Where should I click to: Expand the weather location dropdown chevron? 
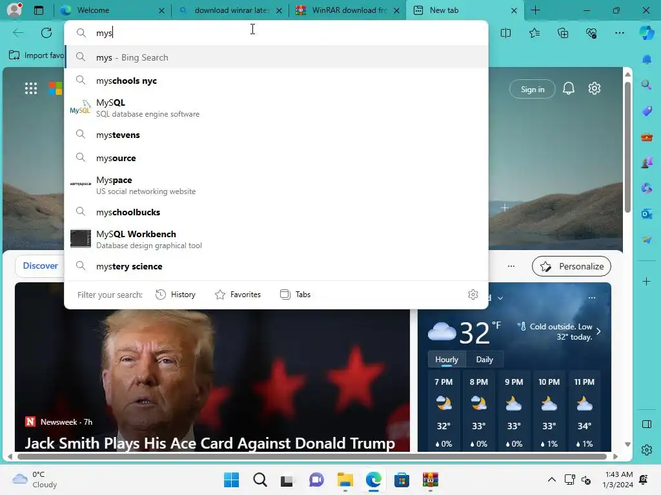pos(500,298)
